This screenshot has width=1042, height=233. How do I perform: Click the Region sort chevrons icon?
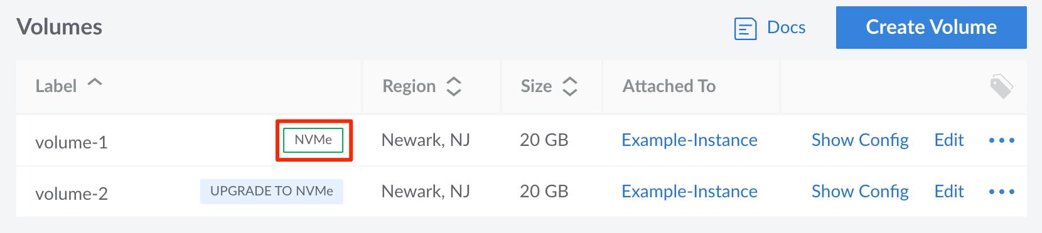point(453,86)
